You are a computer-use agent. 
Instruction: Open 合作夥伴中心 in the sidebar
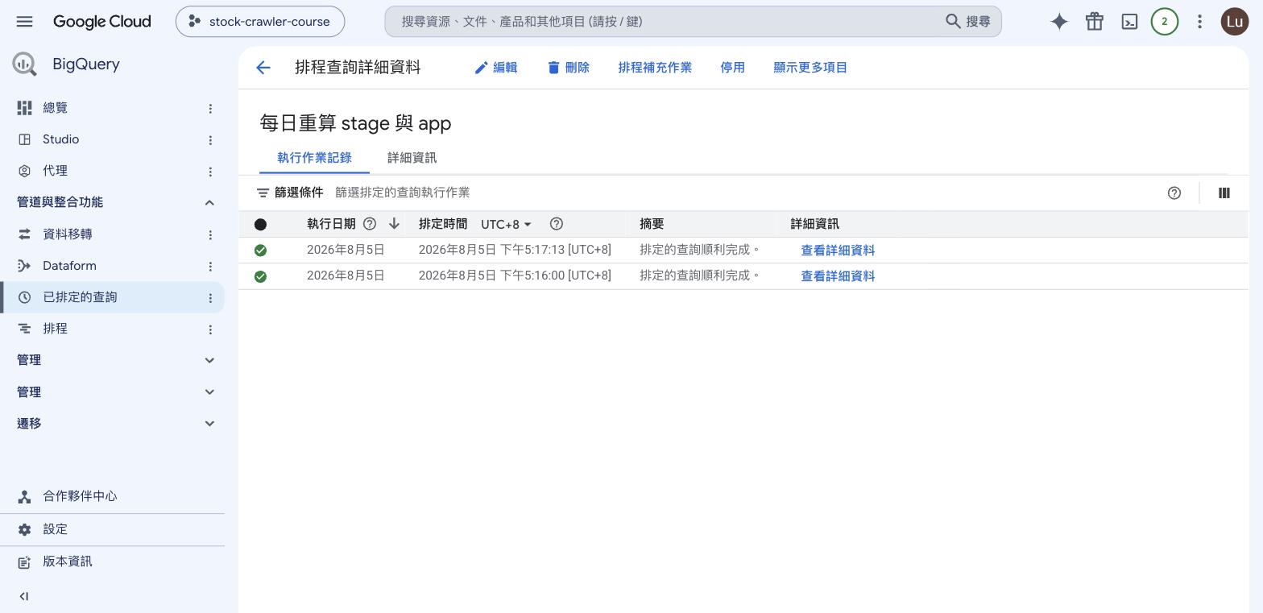[x=113, y=496]
